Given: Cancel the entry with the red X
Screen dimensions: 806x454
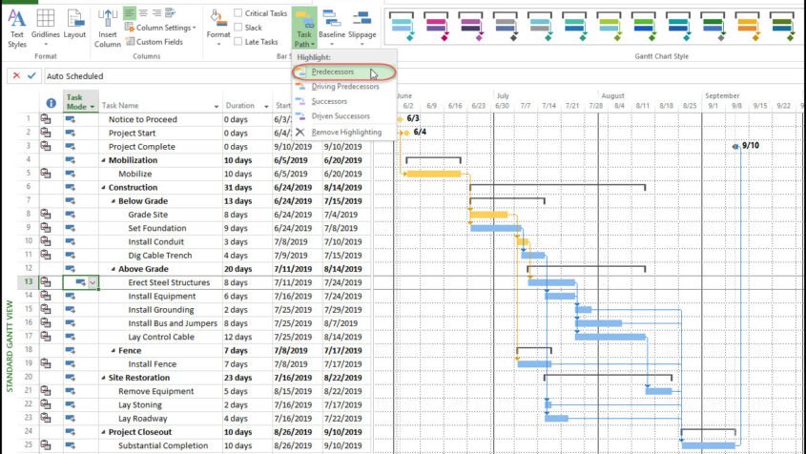Looking at the screenshot, I should (x=16, y=75).
